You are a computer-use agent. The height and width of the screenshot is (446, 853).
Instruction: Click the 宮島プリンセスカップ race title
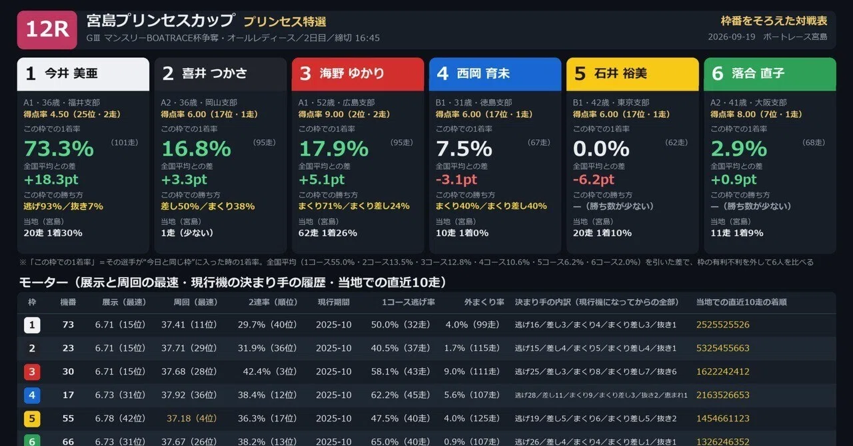(161, 21)
